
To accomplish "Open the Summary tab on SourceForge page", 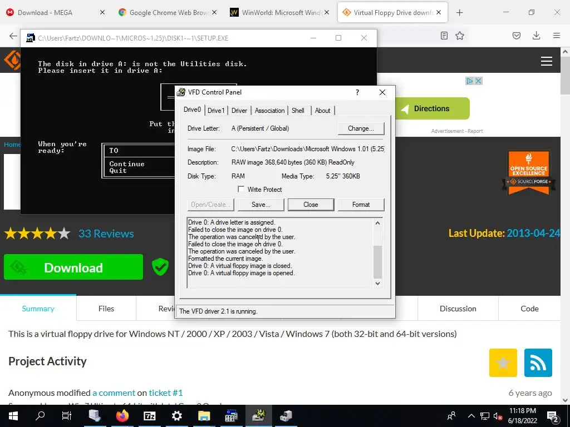I will (x=38, y=309).
